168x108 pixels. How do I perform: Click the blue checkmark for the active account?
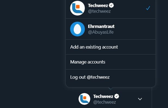click(x=148, y=8)
